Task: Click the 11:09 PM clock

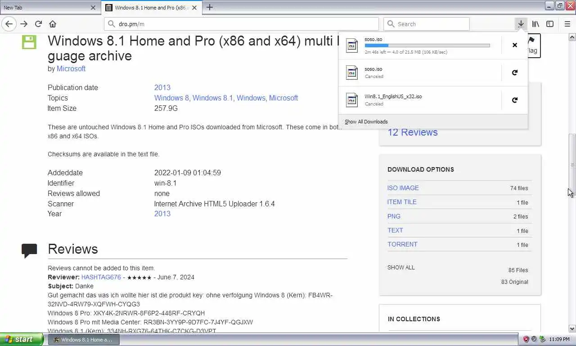Action: pos(559,339)
